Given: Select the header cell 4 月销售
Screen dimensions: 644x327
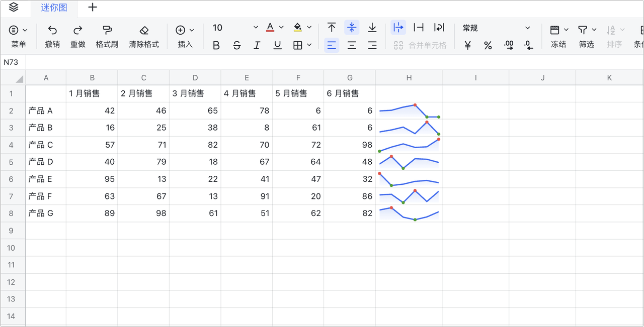Looking at the screenshot, I should point(247,93).
